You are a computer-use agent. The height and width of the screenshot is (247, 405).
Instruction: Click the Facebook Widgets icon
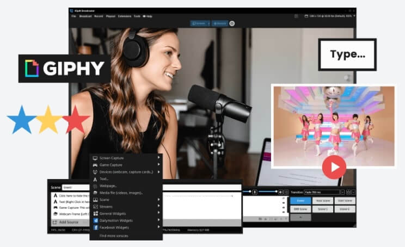pyautogui.click(x=96, y=227)
